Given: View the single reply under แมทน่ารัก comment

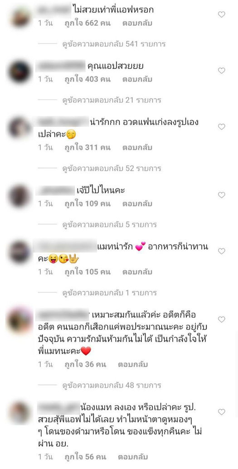Looking at the screenshot, I should [109, 293].
